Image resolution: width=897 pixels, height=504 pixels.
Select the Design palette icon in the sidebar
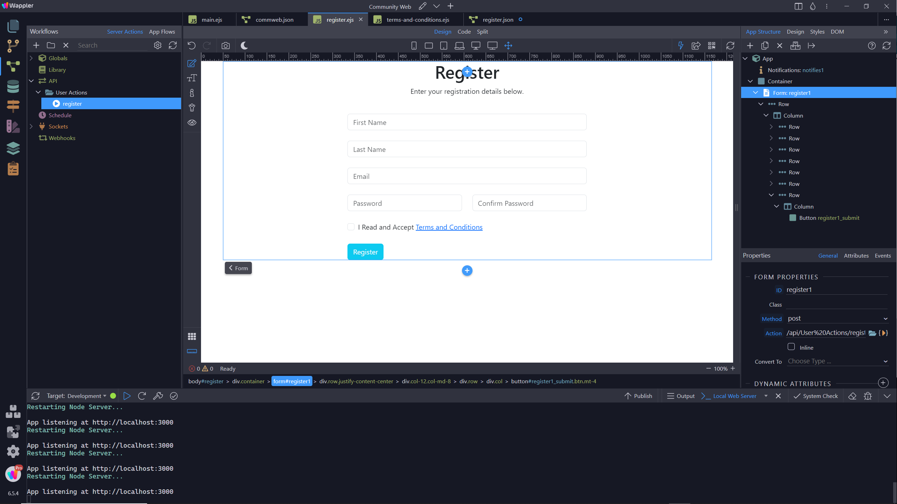(13, 127)
